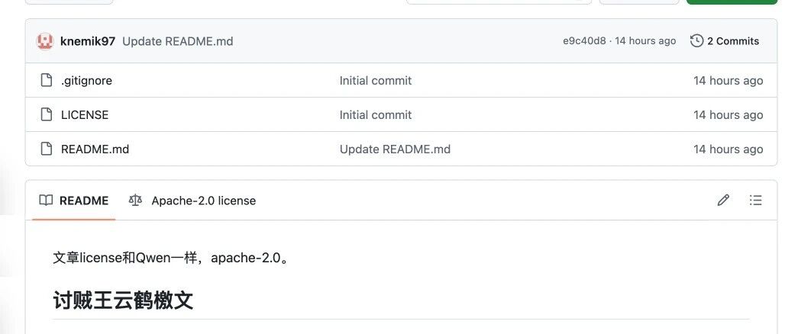Open the README.md file
Viewport: 785px width, 334px height.
(x=95, y=149)
